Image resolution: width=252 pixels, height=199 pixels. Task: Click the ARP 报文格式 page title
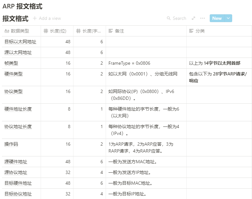22,6
